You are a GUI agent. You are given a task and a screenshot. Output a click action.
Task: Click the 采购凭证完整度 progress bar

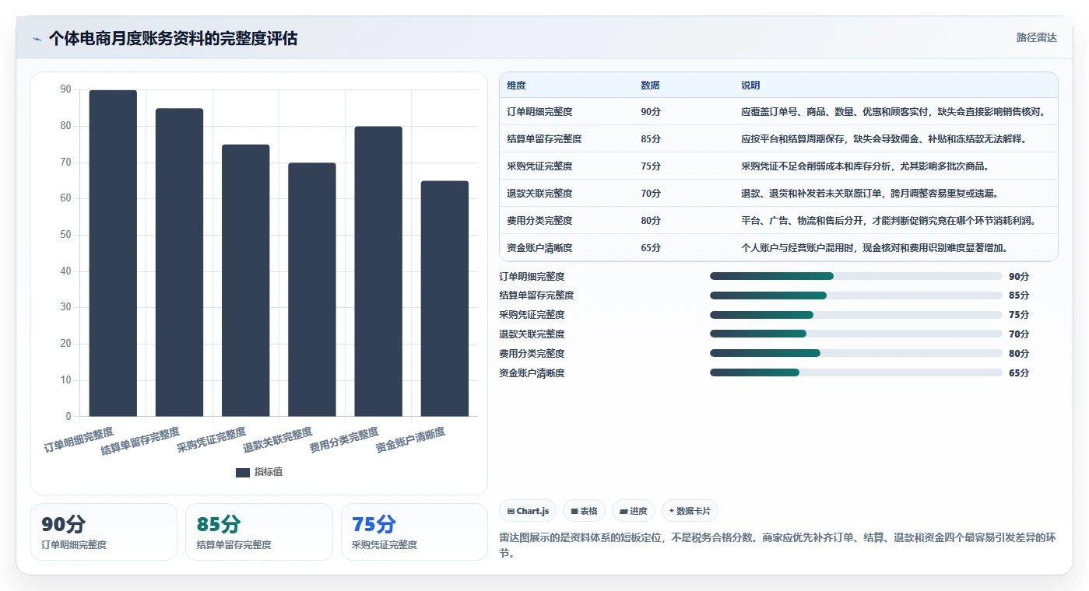pos(856,315)
